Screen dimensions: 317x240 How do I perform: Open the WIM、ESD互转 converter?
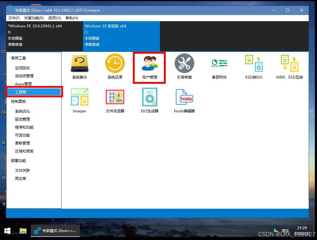[x=289, y=67]
